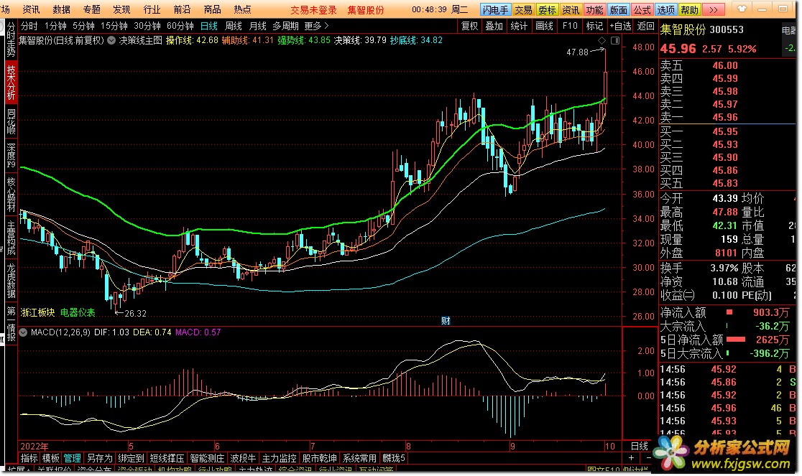Select 技术分析 in left sidebar
The height and width of the screenshot is (476, 802).
coord(11,82)
